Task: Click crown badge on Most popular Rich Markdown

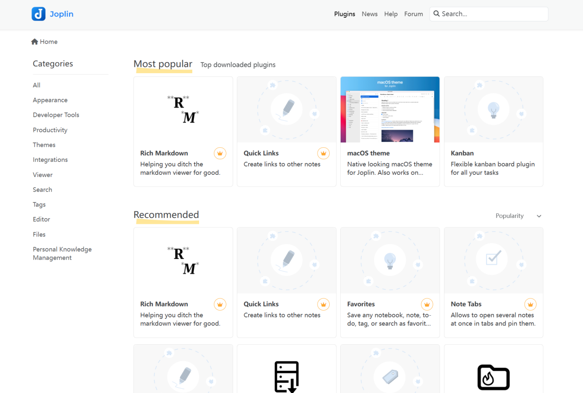Action: (x=220, y=153)
